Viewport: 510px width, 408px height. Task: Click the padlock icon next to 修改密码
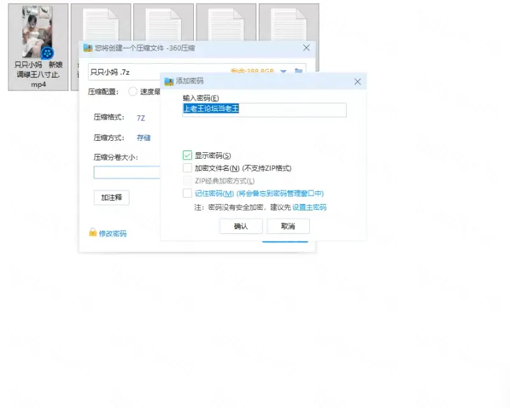pos(92,233)
